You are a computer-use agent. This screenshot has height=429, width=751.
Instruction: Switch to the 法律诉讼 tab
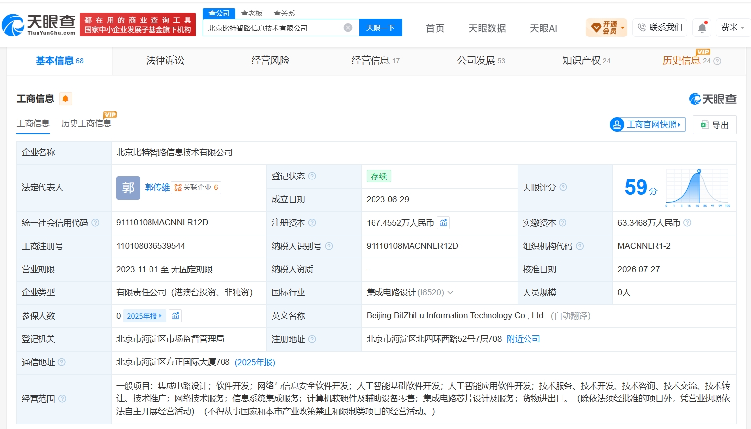pos(165,61)
